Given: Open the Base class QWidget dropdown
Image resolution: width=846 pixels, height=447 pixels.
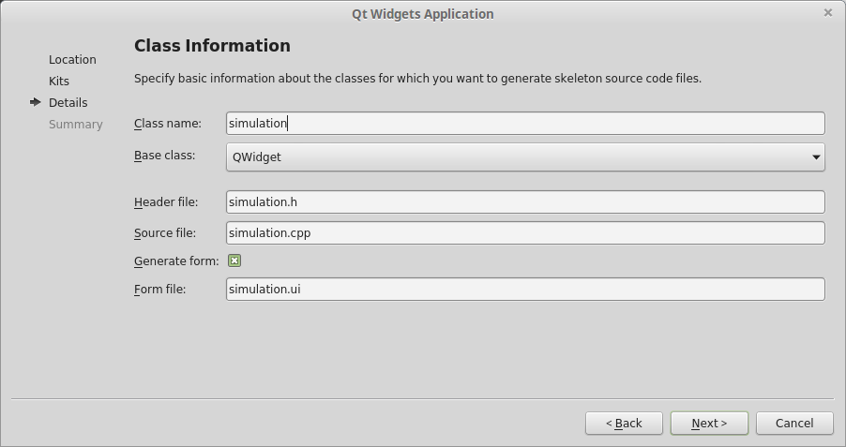Looking at the screenshot, I should coord(525,156).
